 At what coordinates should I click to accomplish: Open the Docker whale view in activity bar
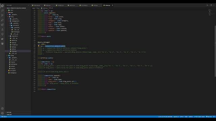tap(2, 39)
